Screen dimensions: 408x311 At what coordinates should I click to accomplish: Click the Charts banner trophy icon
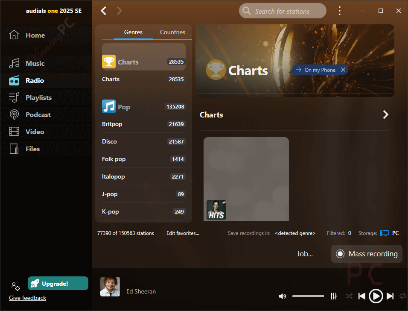[x=216, y=70]
